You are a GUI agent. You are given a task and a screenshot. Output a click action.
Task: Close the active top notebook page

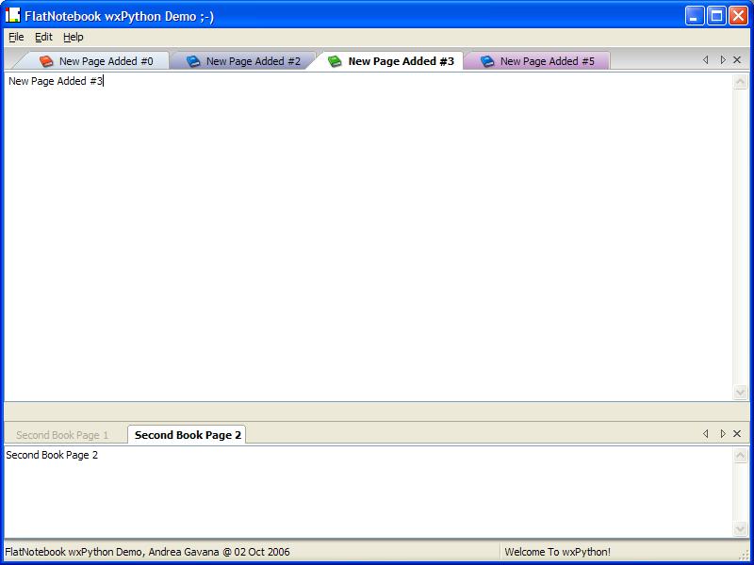click(737, 60)
